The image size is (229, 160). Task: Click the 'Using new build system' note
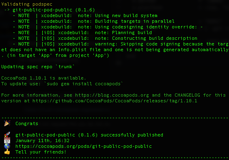pyautogui.click(x=126, y=16)
